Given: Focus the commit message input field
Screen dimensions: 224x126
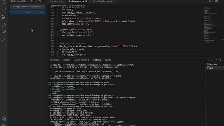Looking at the screenshot, I should tap(28, 7).
